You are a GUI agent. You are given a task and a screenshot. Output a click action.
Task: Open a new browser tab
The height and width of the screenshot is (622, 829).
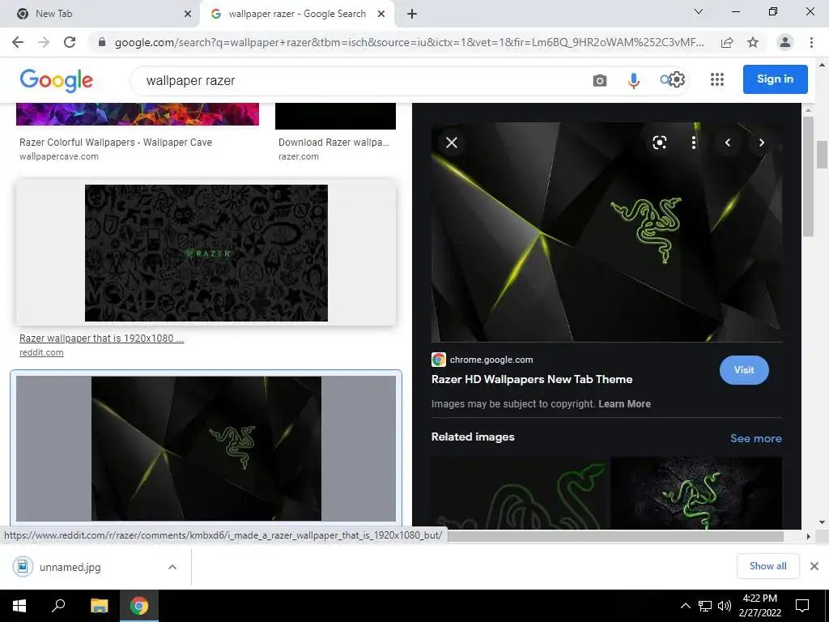pyautogui.click(x=412, y=15)
